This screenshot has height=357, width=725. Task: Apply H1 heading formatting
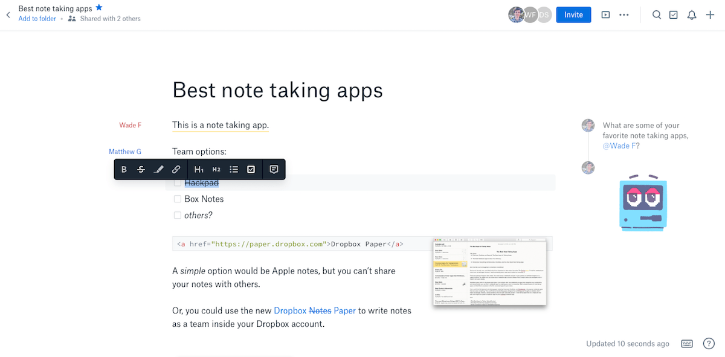tap(199, 170)
